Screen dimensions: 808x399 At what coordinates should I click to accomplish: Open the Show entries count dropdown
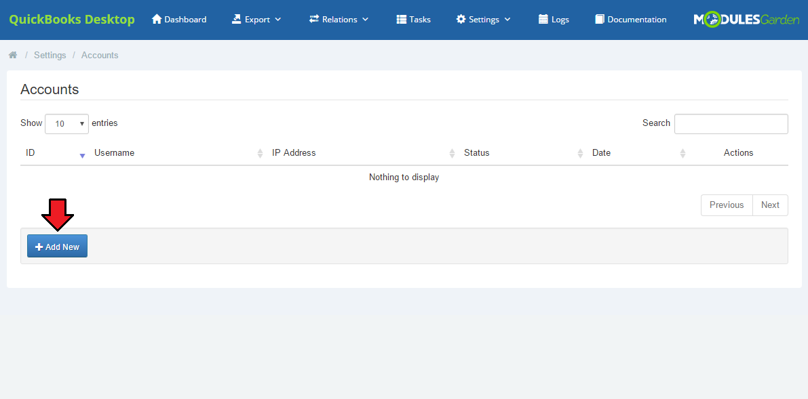(66, 123)
